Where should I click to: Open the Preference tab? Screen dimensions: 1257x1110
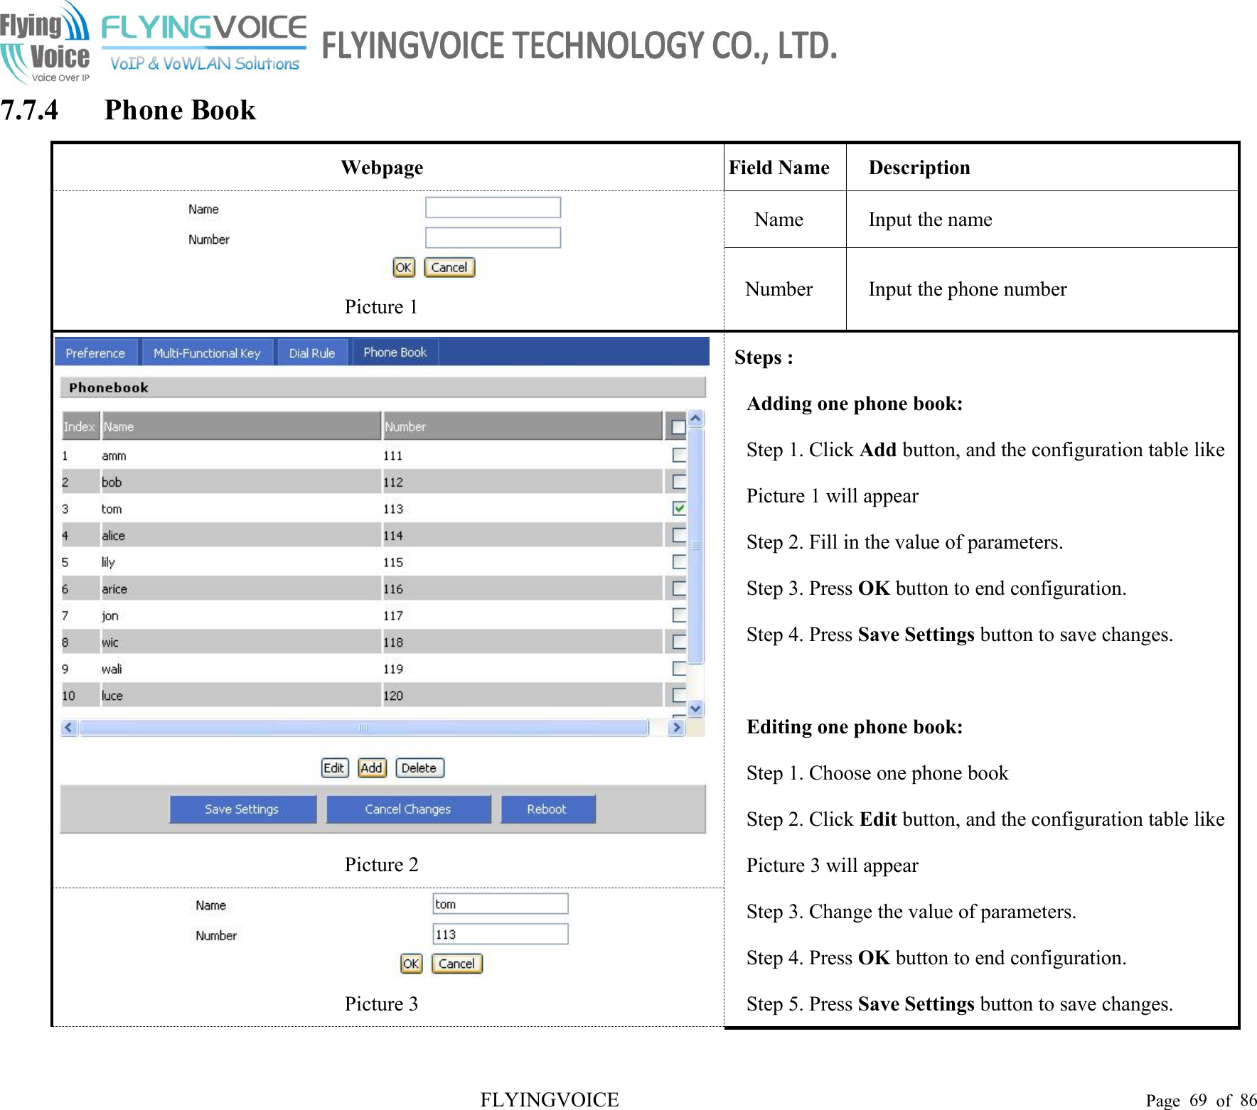(95, 352)
